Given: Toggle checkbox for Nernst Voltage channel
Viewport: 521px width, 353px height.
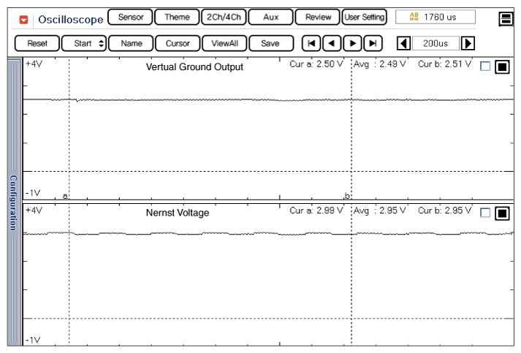Looking at the screenshot, I should pyautogui.click(x=486, y=213).
